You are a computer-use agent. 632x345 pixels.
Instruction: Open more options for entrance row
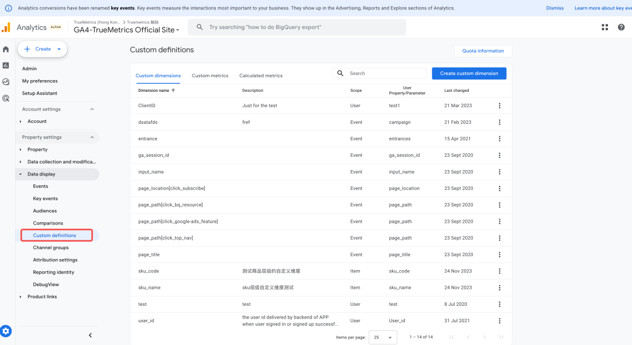point(499,139)
